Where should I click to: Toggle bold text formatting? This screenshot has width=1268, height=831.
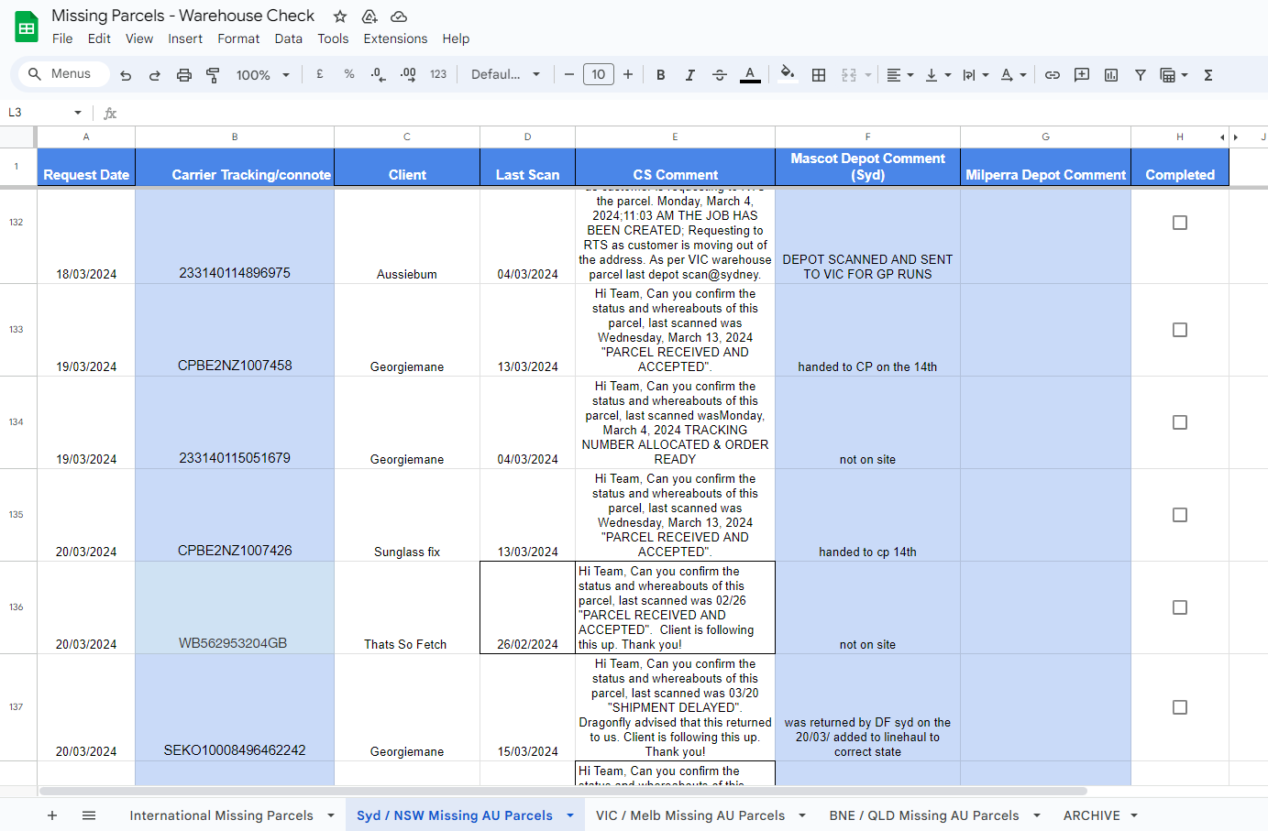pos(660,75)
